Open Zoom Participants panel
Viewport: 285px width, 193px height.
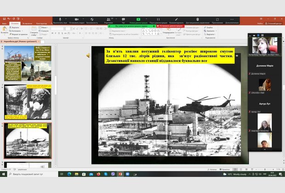[x=108, y=19]
